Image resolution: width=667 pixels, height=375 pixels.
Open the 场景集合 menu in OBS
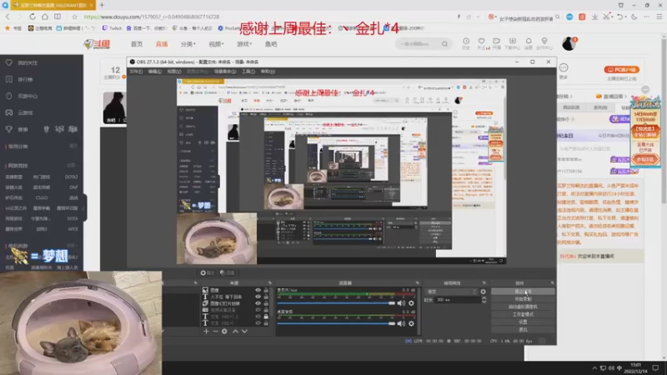tap(225, 72)
